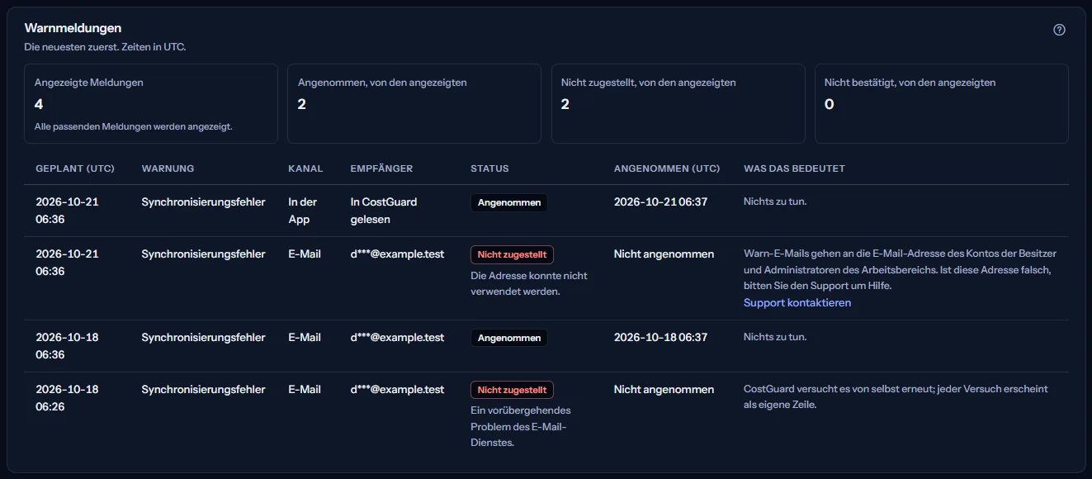Click the accepted time 2026-10-18 06:37
1092x479 pixels.
660,337
